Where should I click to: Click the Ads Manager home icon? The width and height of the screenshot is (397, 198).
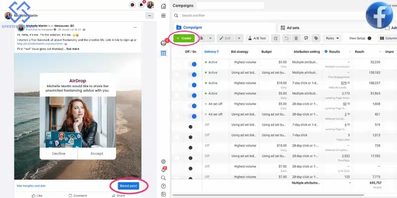click(x=164, y=5)
